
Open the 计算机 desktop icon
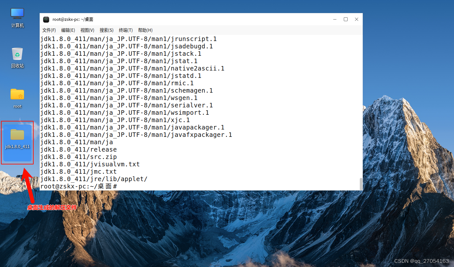17,18
